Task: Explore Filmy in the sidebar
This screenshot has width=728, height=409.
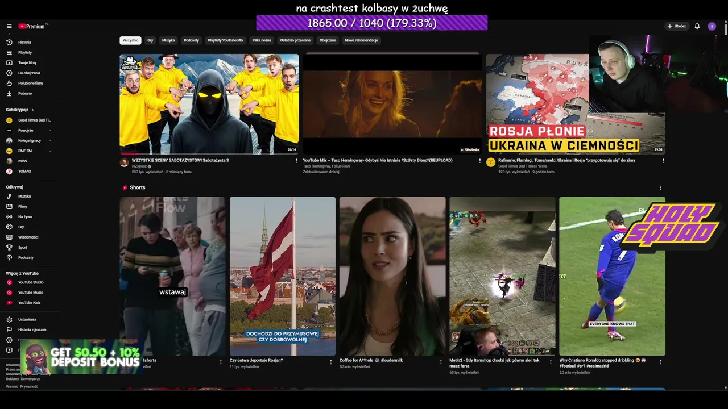Action: pyautogui.click(x=23, y=206)
